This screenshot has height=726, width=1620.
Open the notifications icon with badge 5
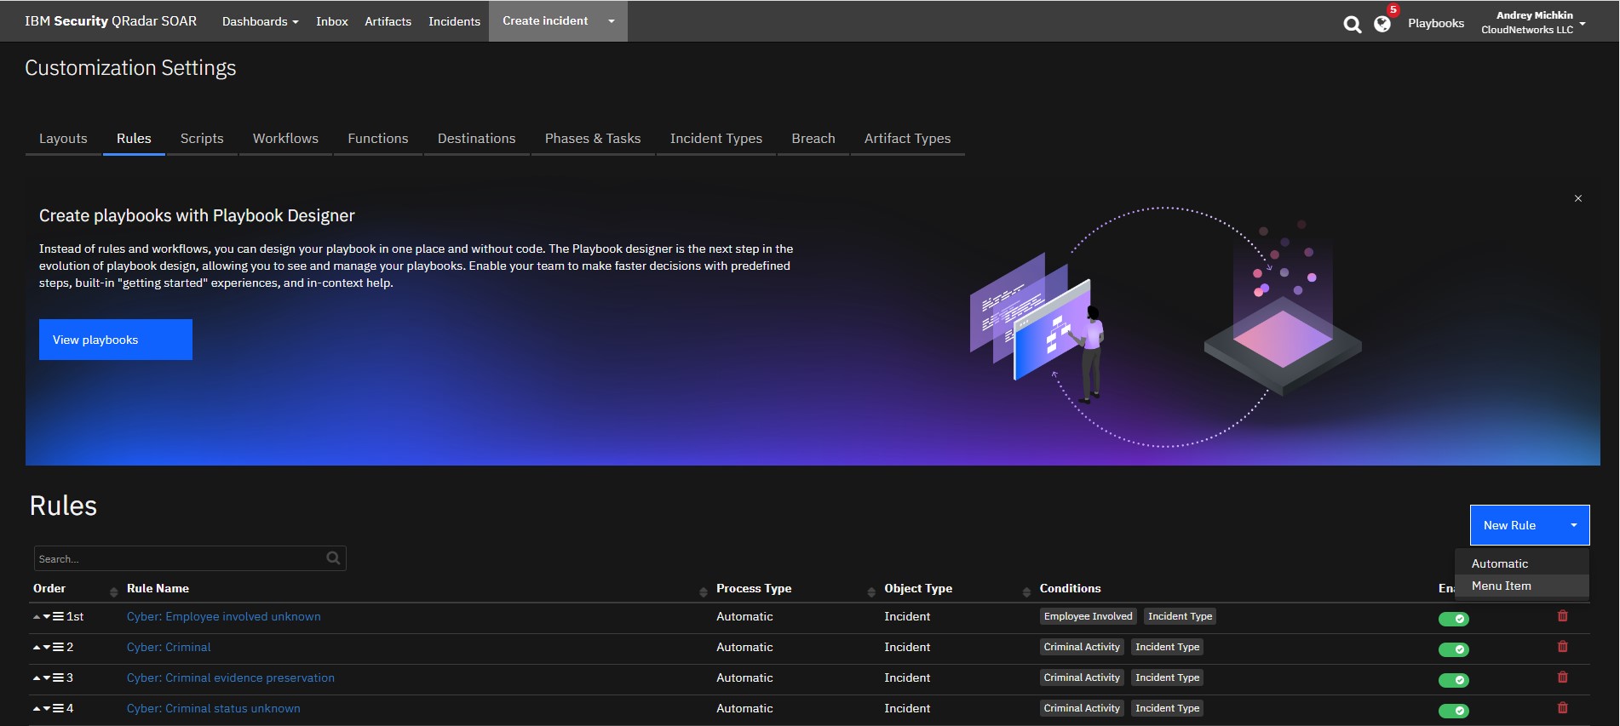click(1382, 24)
